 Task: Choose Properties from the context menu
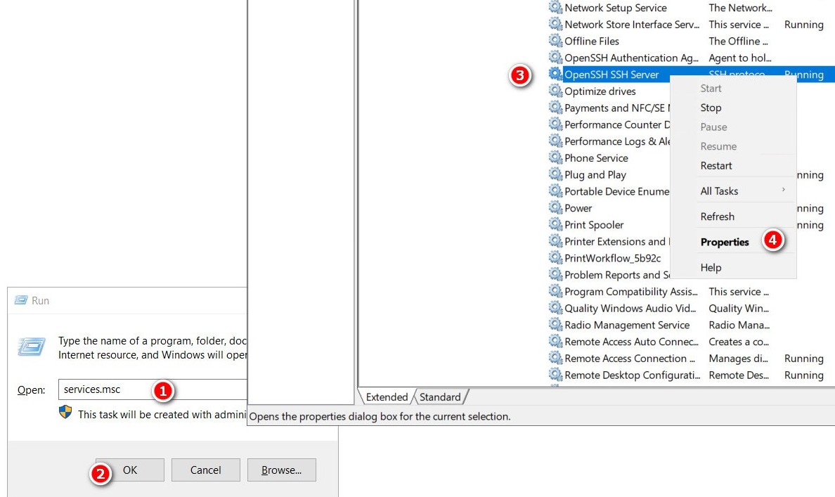pyautogui.click(x=724, y=242)
